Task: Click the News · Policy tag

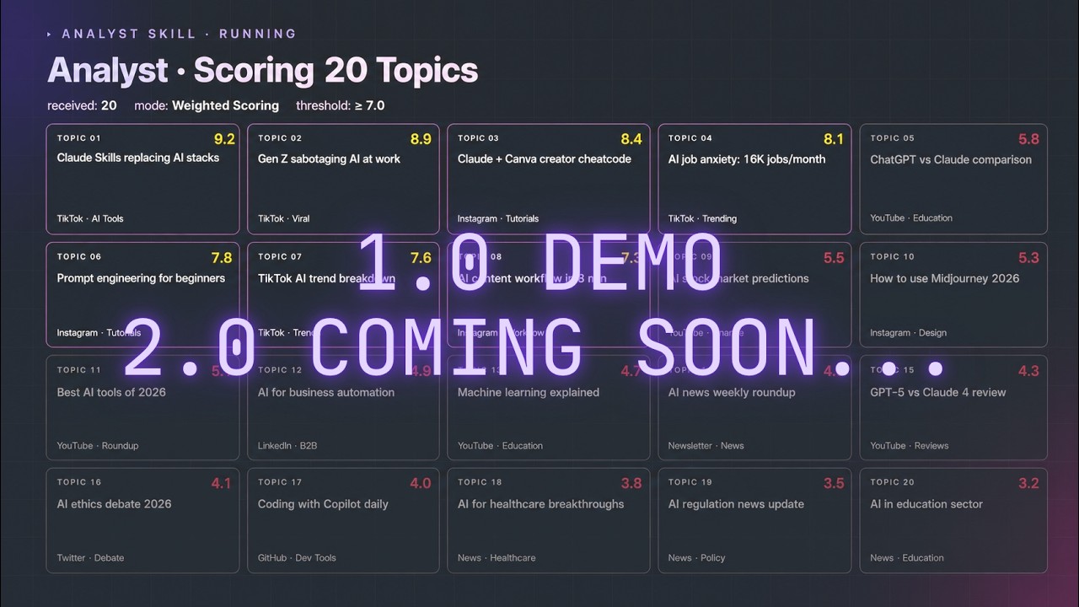Action: (696, 557)
